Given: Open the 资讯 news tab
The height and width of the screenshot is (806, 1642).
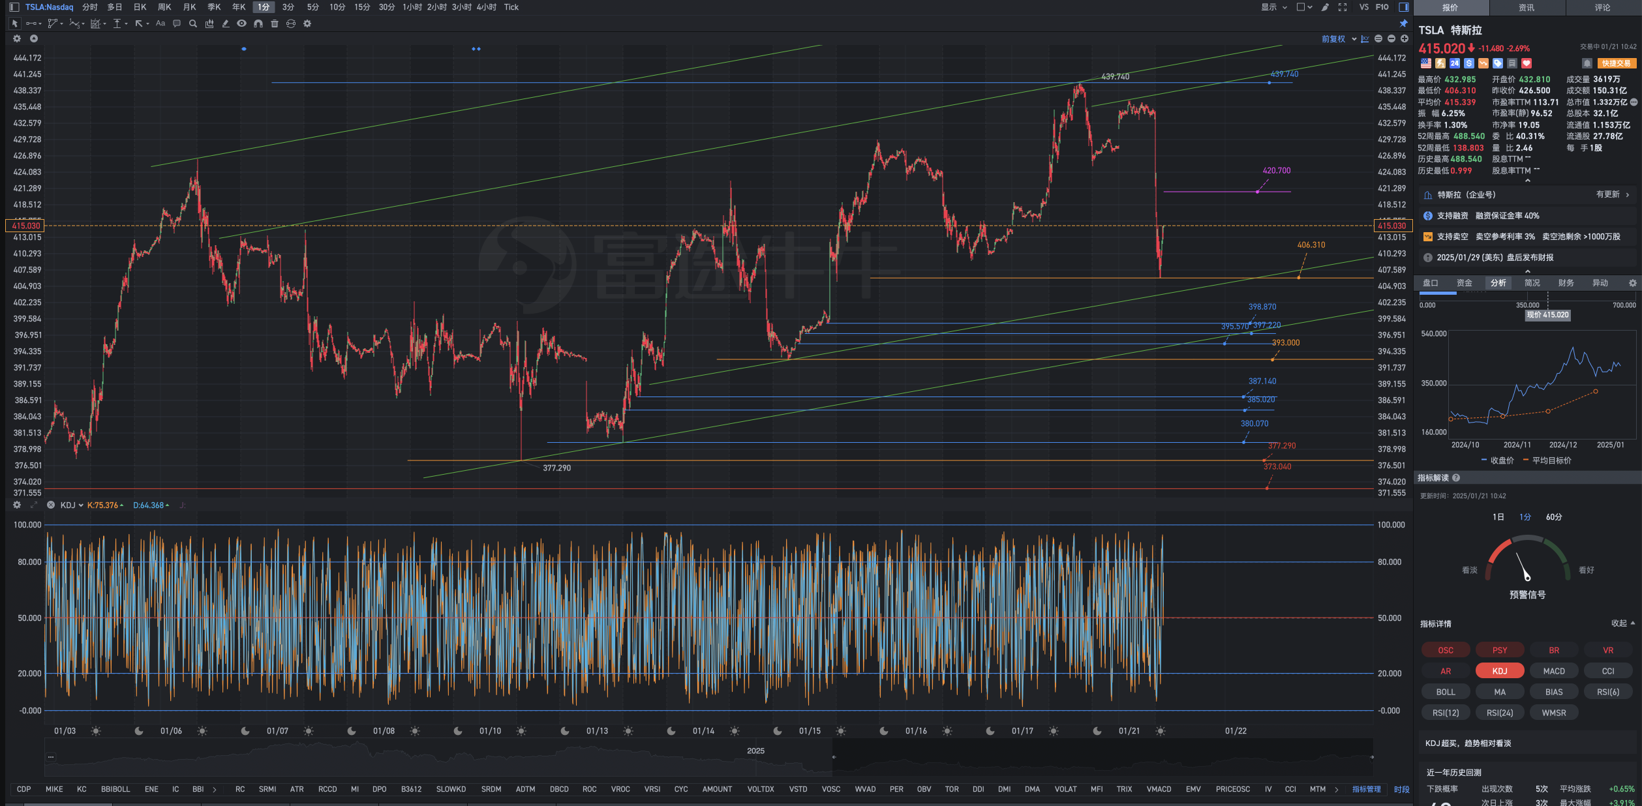Looking at the screenshot, I should (x=1527, y=8).
